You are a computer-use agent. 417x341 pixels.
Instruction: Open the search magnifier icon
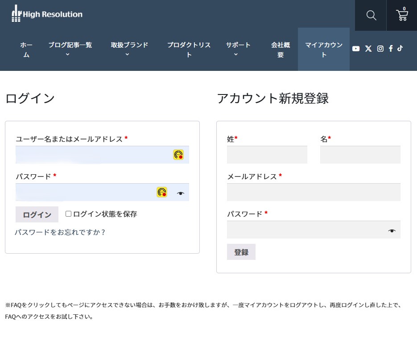[371, 15]
